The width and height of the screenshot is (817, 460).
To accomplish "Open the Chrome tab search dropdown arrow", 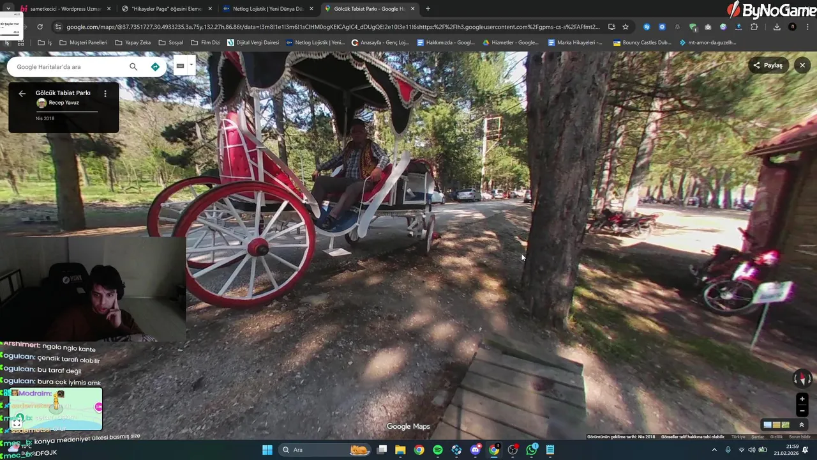I will pyautogui.click(x=8, y=9).
